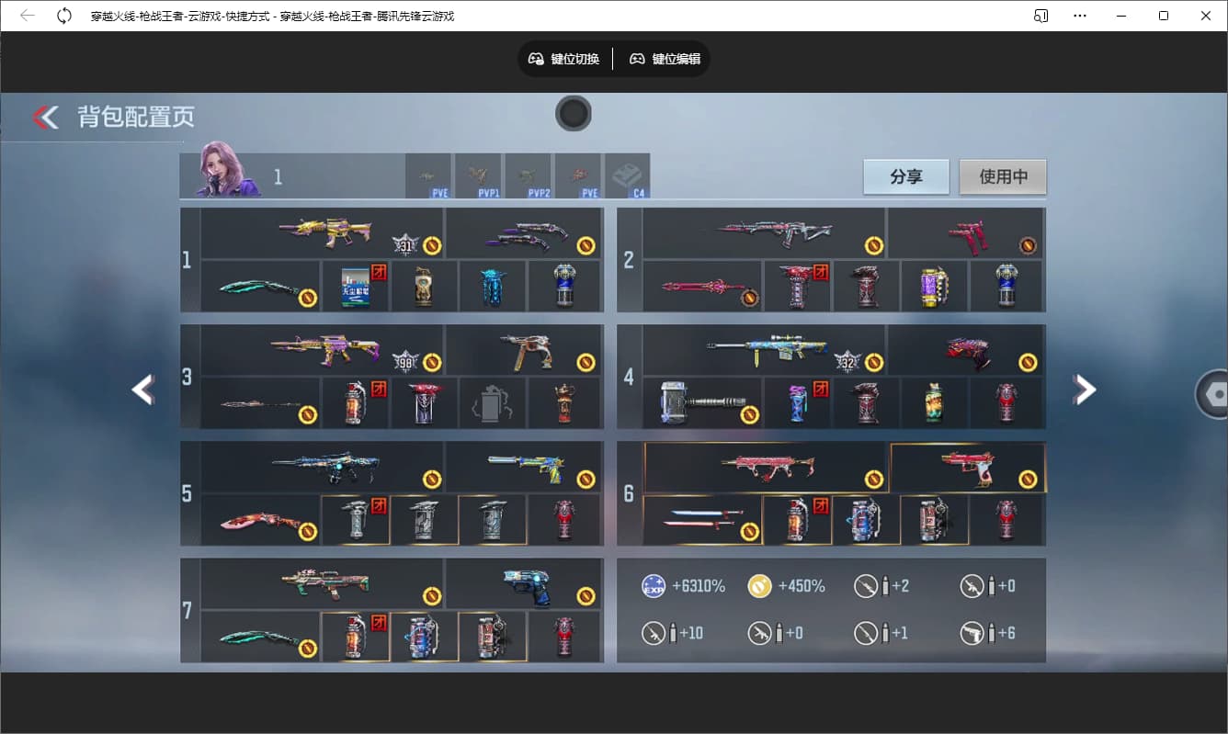The height and width of the screenshot is (734, 1228).
Task: Switch to the PVP2 loadout tab
Action: (528, 176)
